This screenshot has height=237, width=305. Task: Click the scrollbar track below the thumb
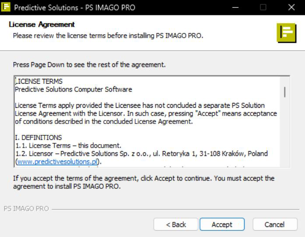285,132
